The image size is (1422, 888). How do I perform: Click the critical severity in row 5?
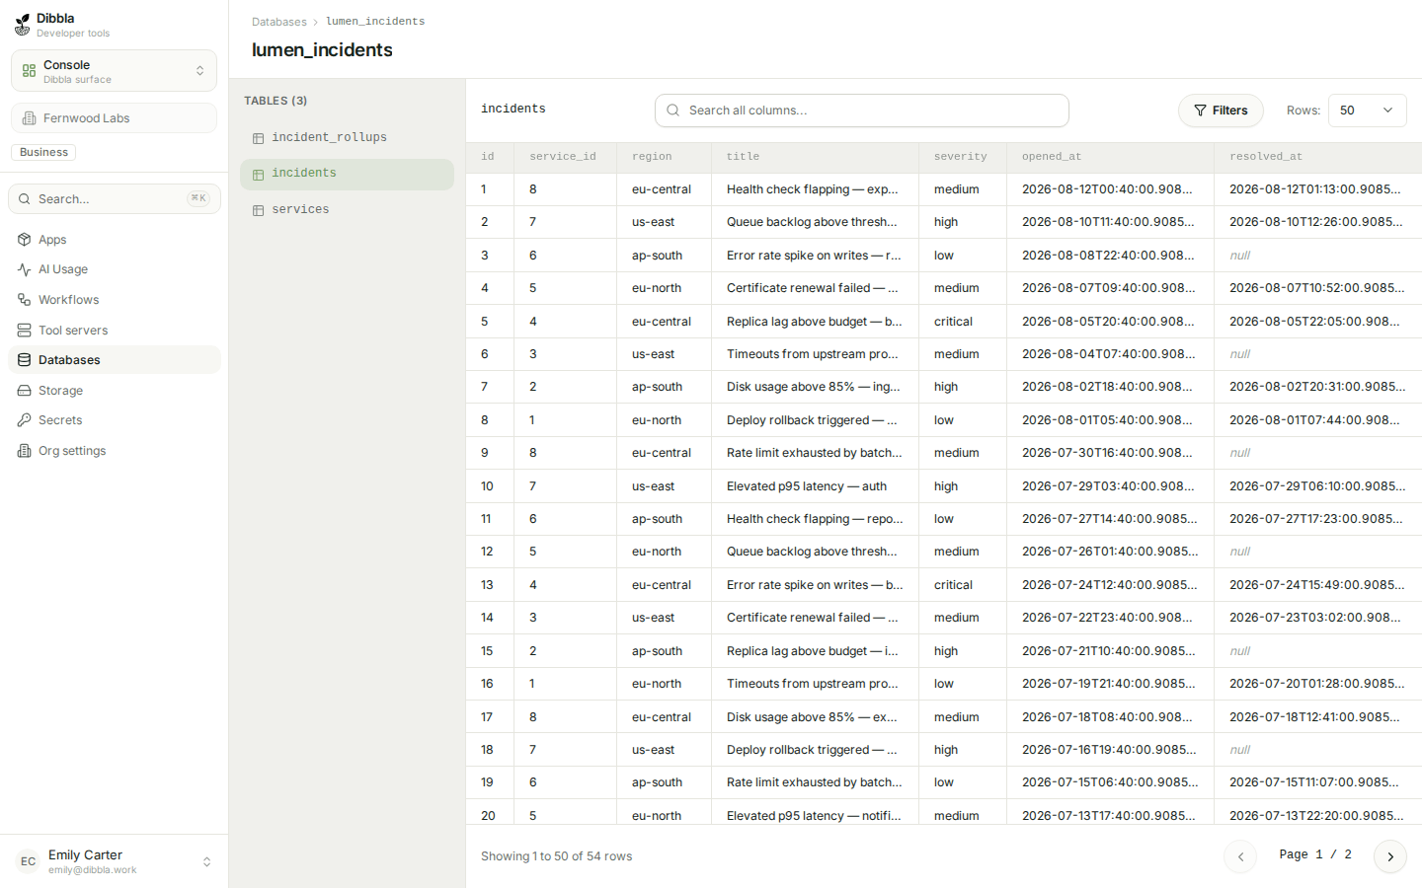click(953, 322)
